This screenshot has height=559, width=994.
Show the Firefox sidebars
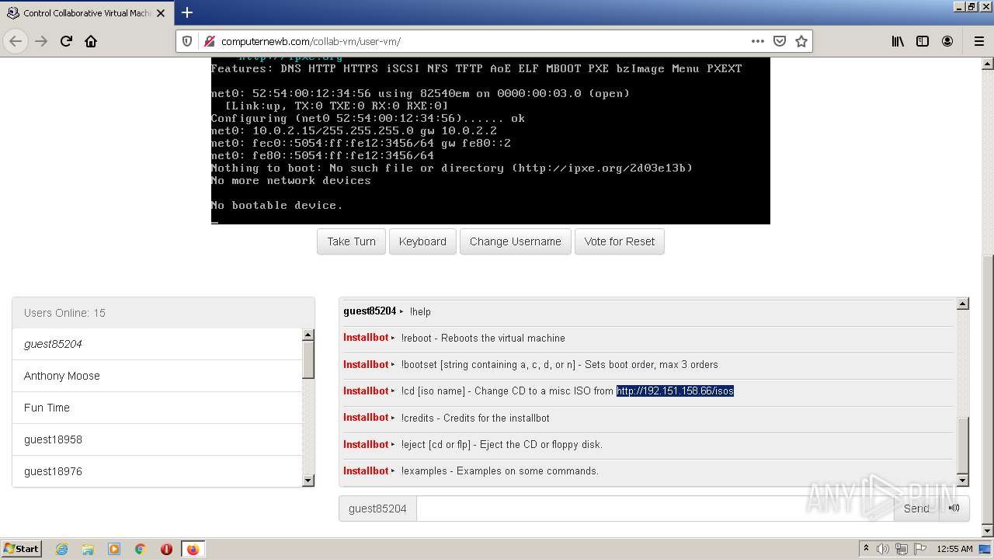pyautogui.click(x=923, y=41)
